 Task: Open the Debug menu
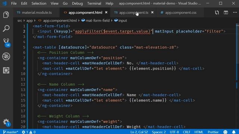77,3
